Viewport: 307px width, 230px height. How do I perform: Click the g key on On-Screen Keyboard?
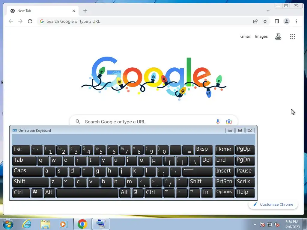click(x=100, y=172)
